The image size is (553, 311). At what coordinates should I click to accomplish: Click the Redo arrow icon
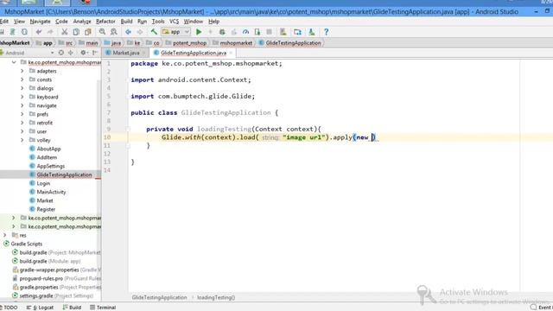(50, 32)
